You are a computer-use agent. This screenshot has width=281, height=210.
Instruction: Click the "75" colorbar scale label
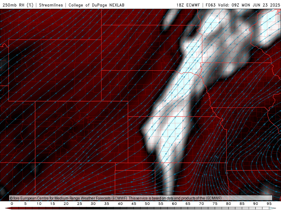pyautogui.click(x=215, y=204)
